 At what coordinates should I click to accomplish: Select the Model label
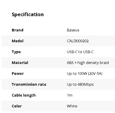tap(18, 41)
